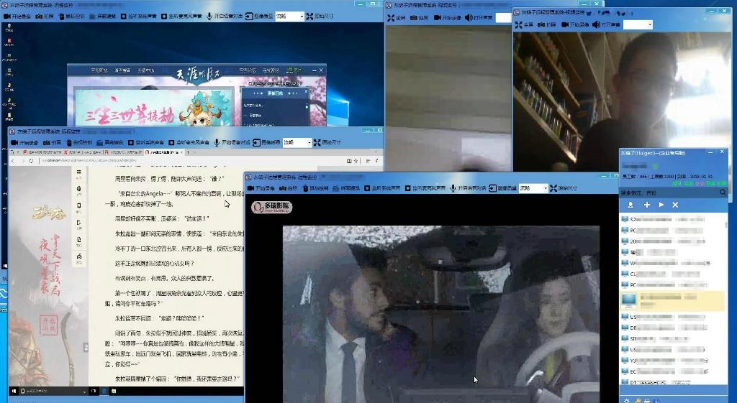Start recording in the top-left remote desktop window
The width and height of the screenshot is (737, 403).
17,17
